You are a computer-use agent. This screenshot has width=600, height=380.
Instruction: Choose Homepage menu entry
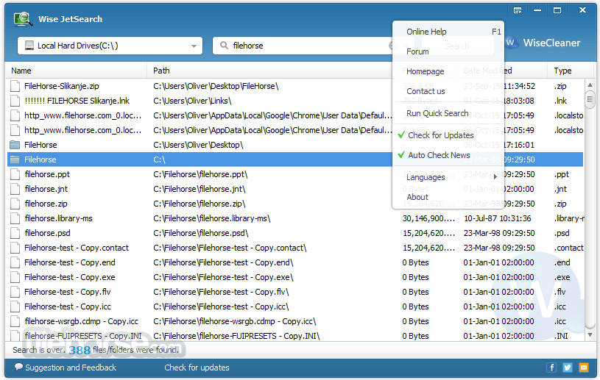[448, 71]
